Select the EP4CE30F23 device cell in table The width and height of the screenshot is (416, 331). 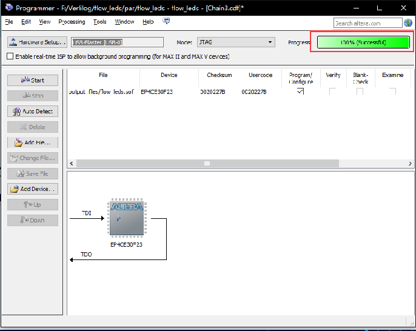(157, 92)
